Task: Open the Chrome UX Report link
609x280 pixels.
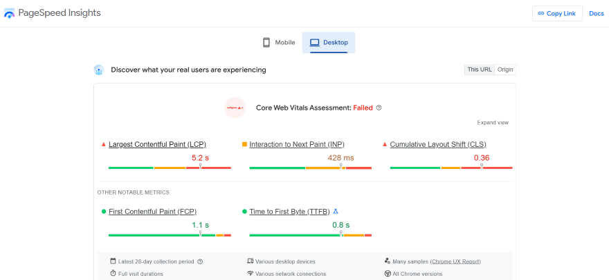Action: tap(455, 261)
